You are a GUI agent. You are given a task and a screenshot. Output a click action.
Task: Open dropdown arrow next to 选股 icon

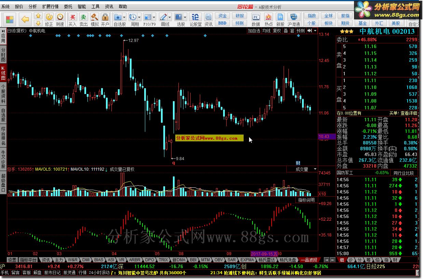[x=185, y=17]
